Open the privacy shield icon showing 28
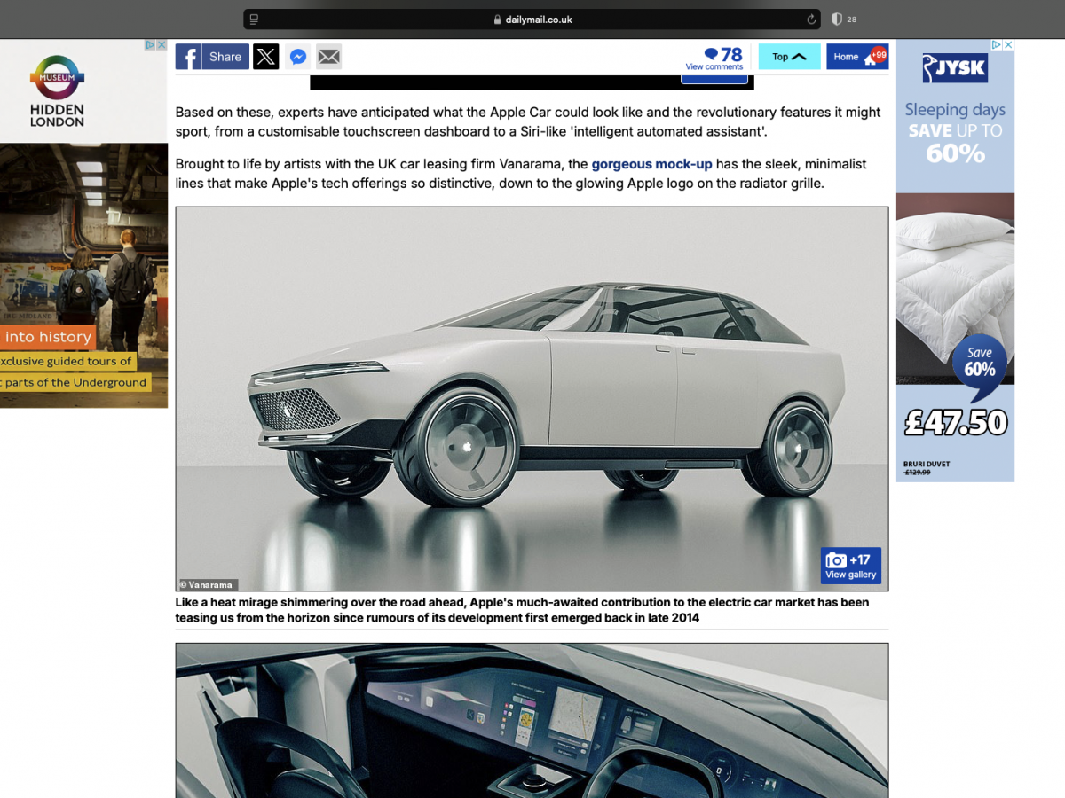The image size is (1065, 798). click(x=836, y=20)
